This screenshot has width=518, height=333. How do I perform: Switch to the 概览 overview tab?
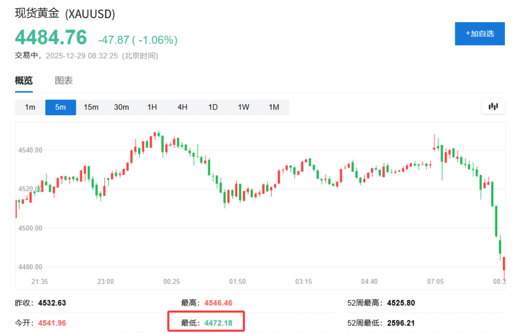click(x=24, y=80)
